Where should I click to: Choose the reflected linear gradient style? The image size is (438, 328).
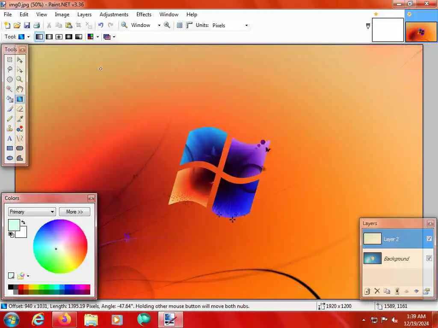(49, 37)
